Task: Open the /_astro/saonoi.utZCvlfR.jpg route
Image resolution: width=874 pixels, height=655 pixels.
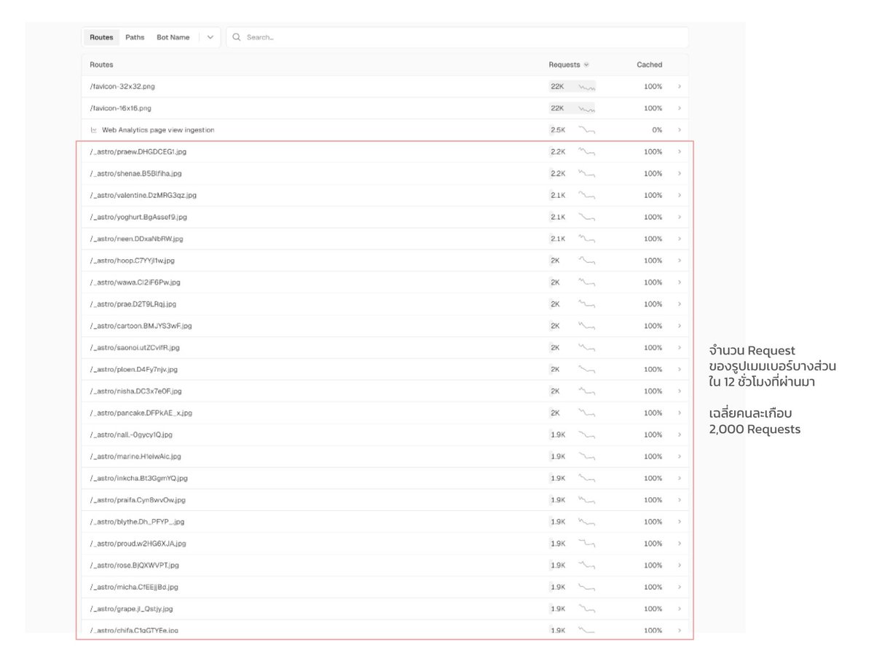Action: pos(135,348)
